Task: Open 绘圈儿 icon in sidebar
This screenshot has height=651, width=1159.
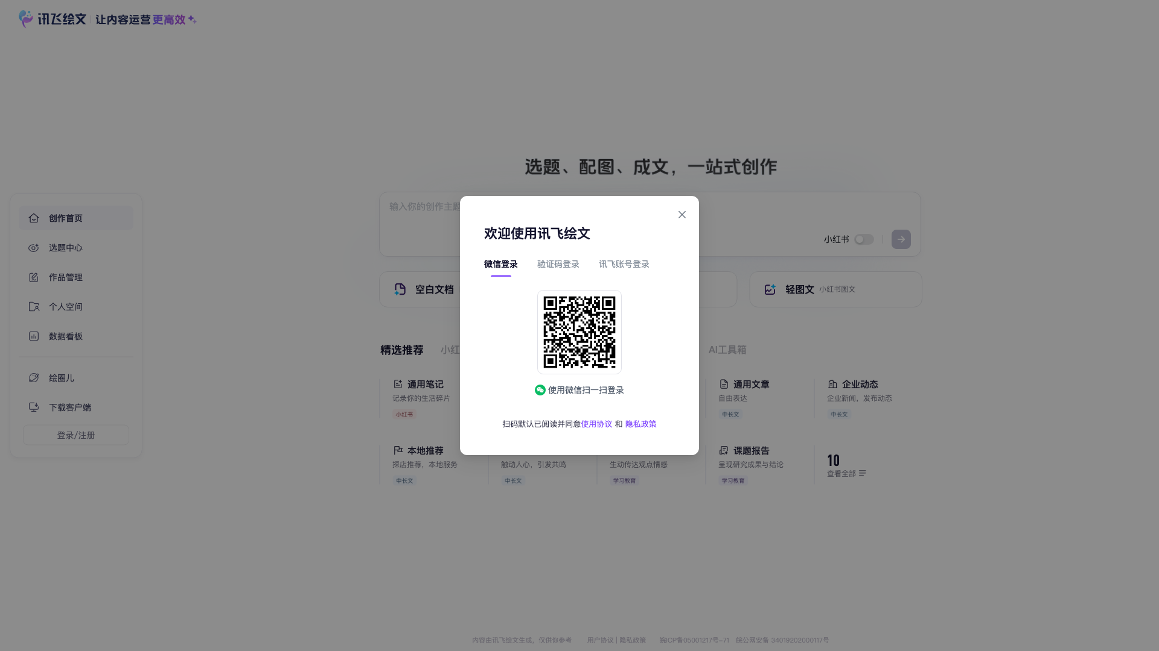Action: (x=34, y=378)
